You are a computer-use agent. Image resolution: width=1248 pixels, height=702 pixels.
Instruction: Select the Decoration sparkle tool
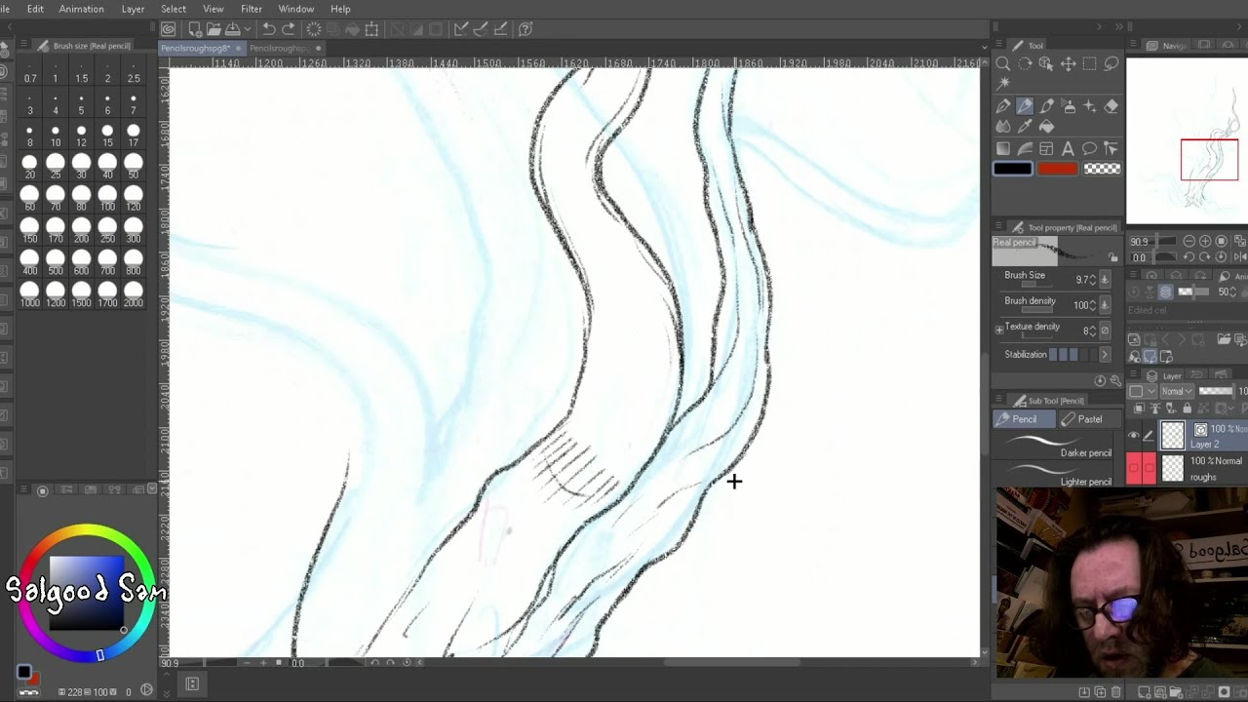click(x=1089, y=106)
